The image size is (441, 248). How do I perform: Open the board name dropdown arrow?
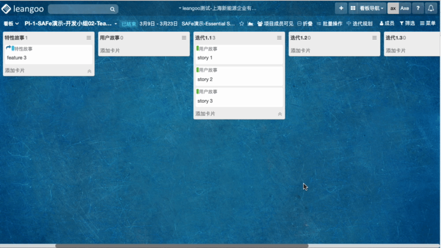116,24
